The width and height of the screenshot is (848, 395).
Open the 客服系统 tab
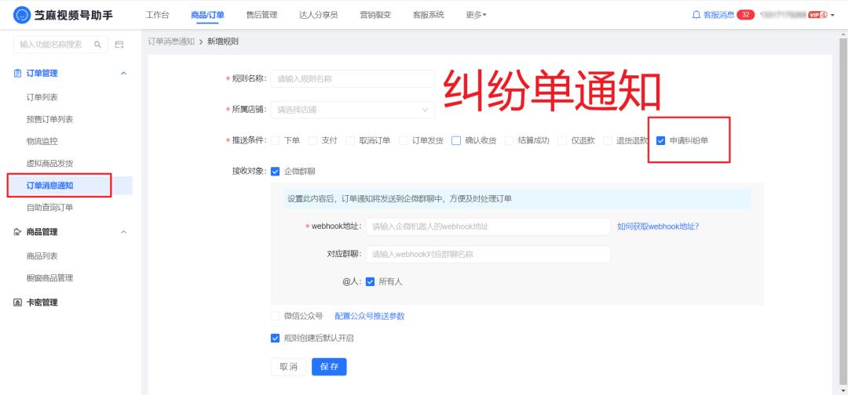click(429, 15)
